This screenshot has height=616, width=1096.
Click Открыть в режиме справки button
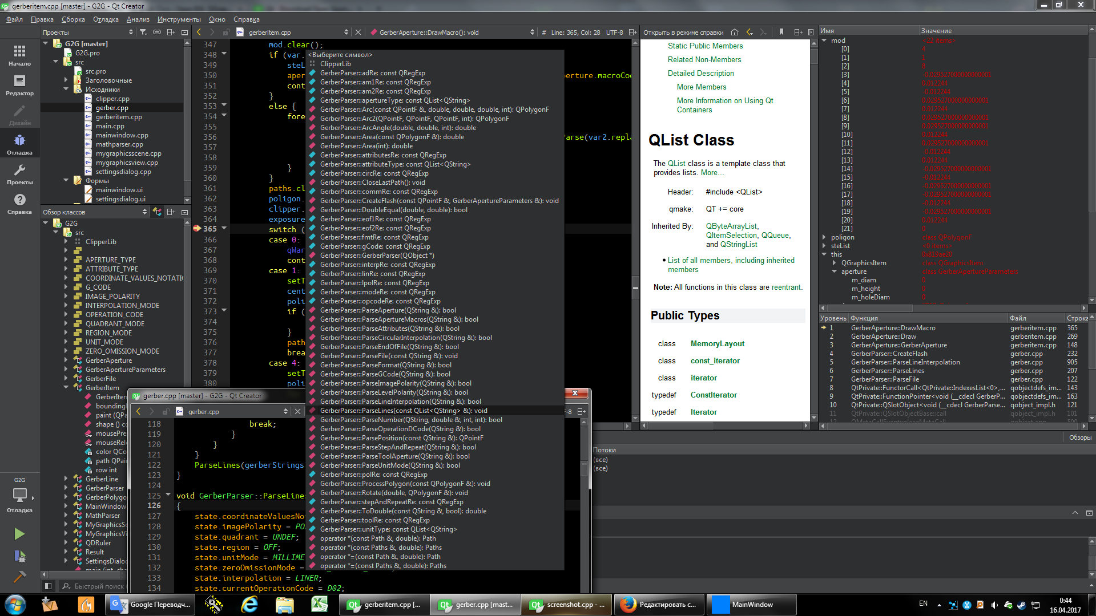[683, 33]
